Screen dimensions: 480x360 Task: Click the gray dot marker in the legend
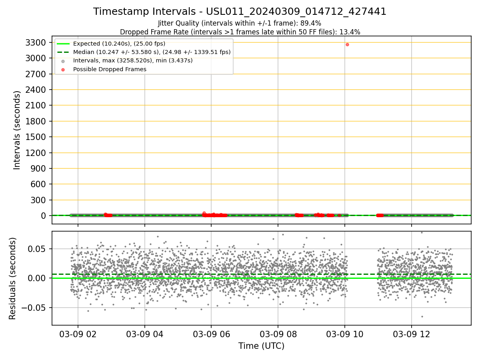click(x=63, y=61)
